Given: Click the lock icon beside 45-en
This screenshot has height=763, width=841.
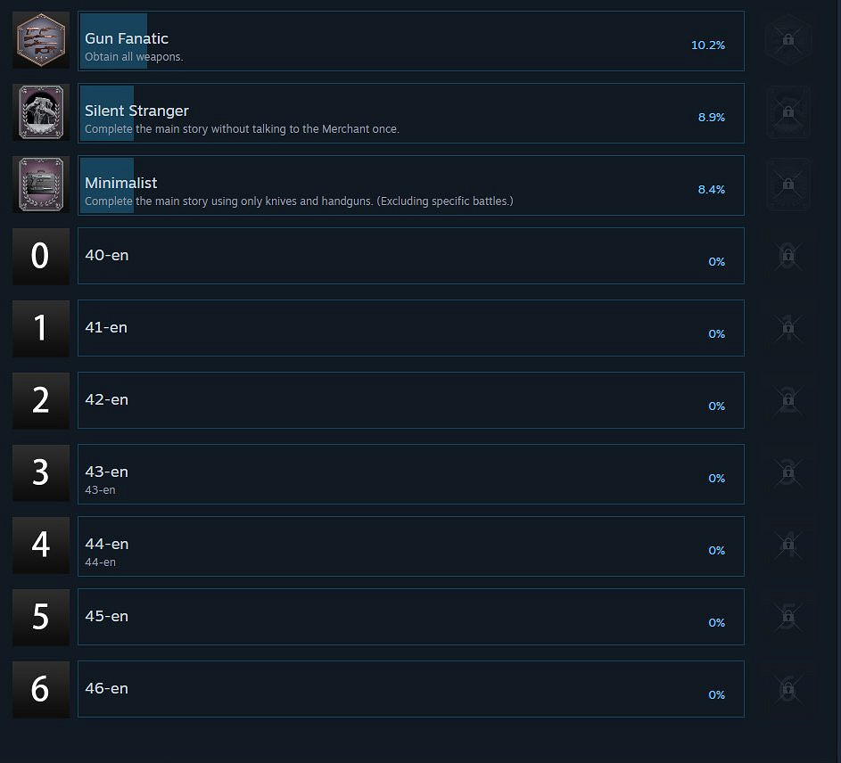Looking at the screenshot, I should (x=787, y=617).
